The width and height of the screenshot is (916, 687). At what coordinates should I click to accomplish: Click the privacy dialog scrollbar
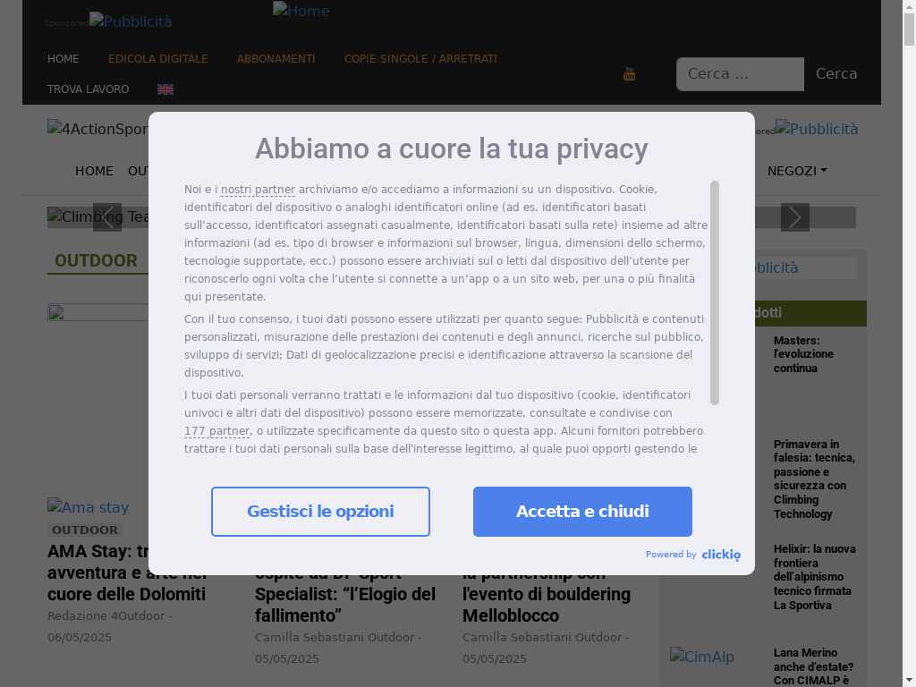[x=715, y=293]
